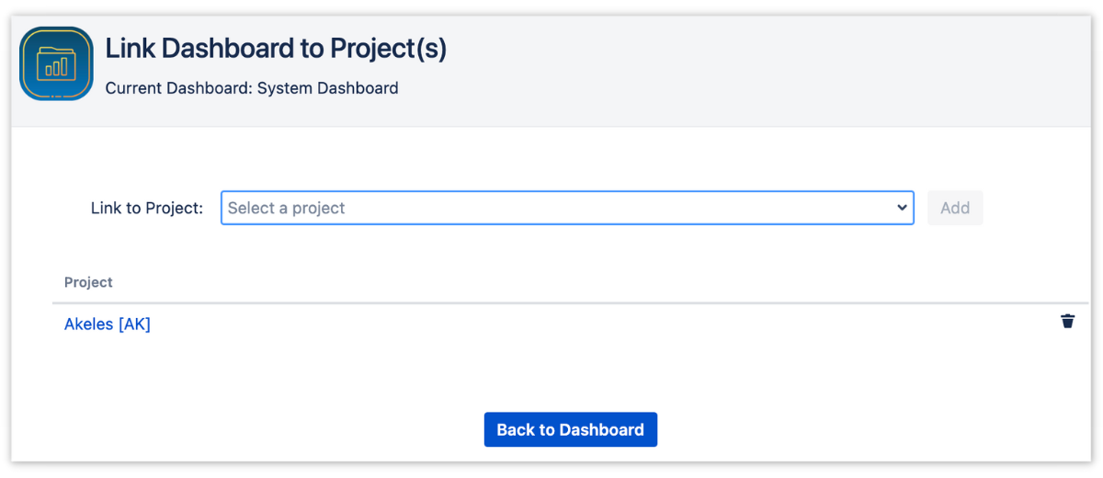Click the System Dashboard name text
This screenshot has width=1103, height=478.
327,88
